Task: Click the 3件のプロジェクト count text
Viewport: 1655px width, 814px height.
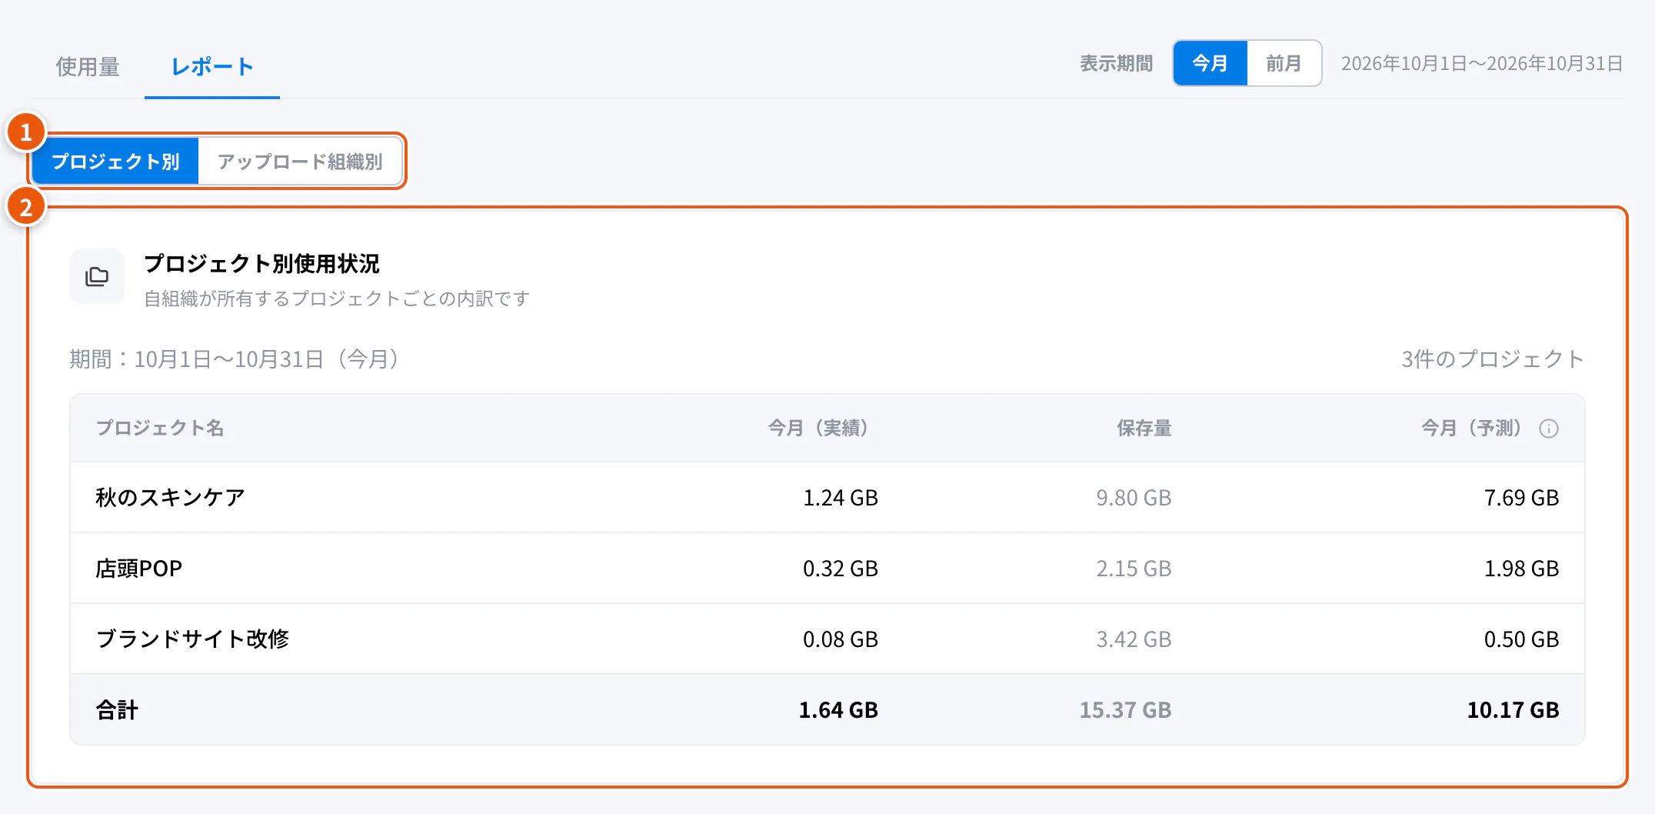Action: (x=1493, y=359)
